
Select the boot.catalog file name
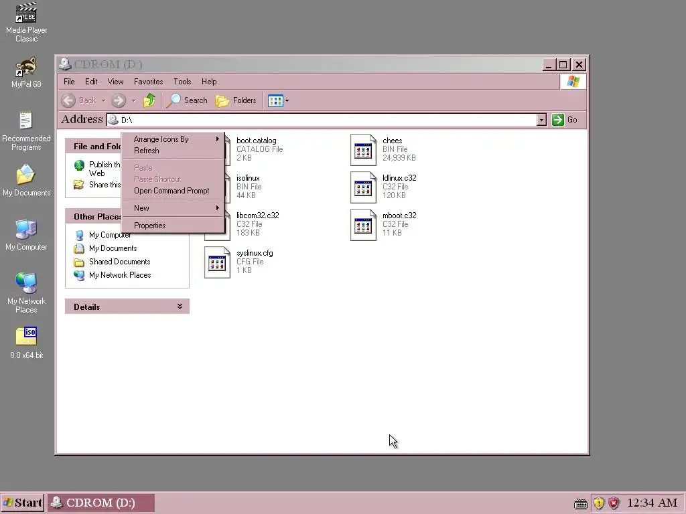(257, 141)
